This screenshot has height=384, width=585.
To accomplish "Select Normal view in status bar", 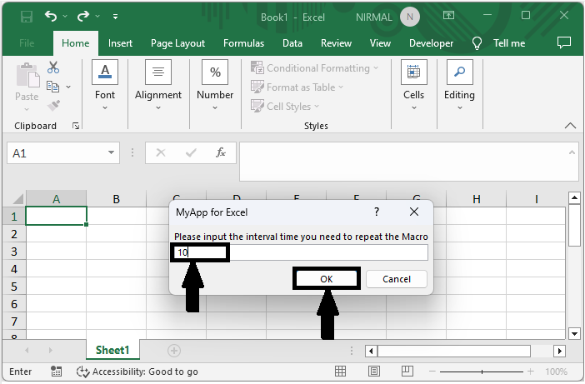I will tap(341, 372).
